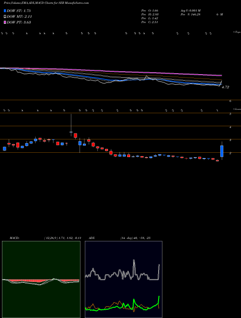
Task: Click the '<Lows' marker row label
Action: (237, 109)
